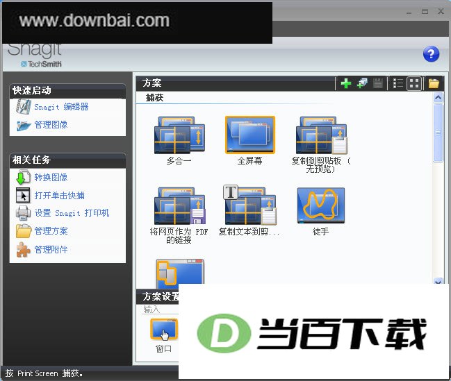Screen dimensions: 451x381
Task: Select the partially visible menu capture profile
Action: [180, 273]
